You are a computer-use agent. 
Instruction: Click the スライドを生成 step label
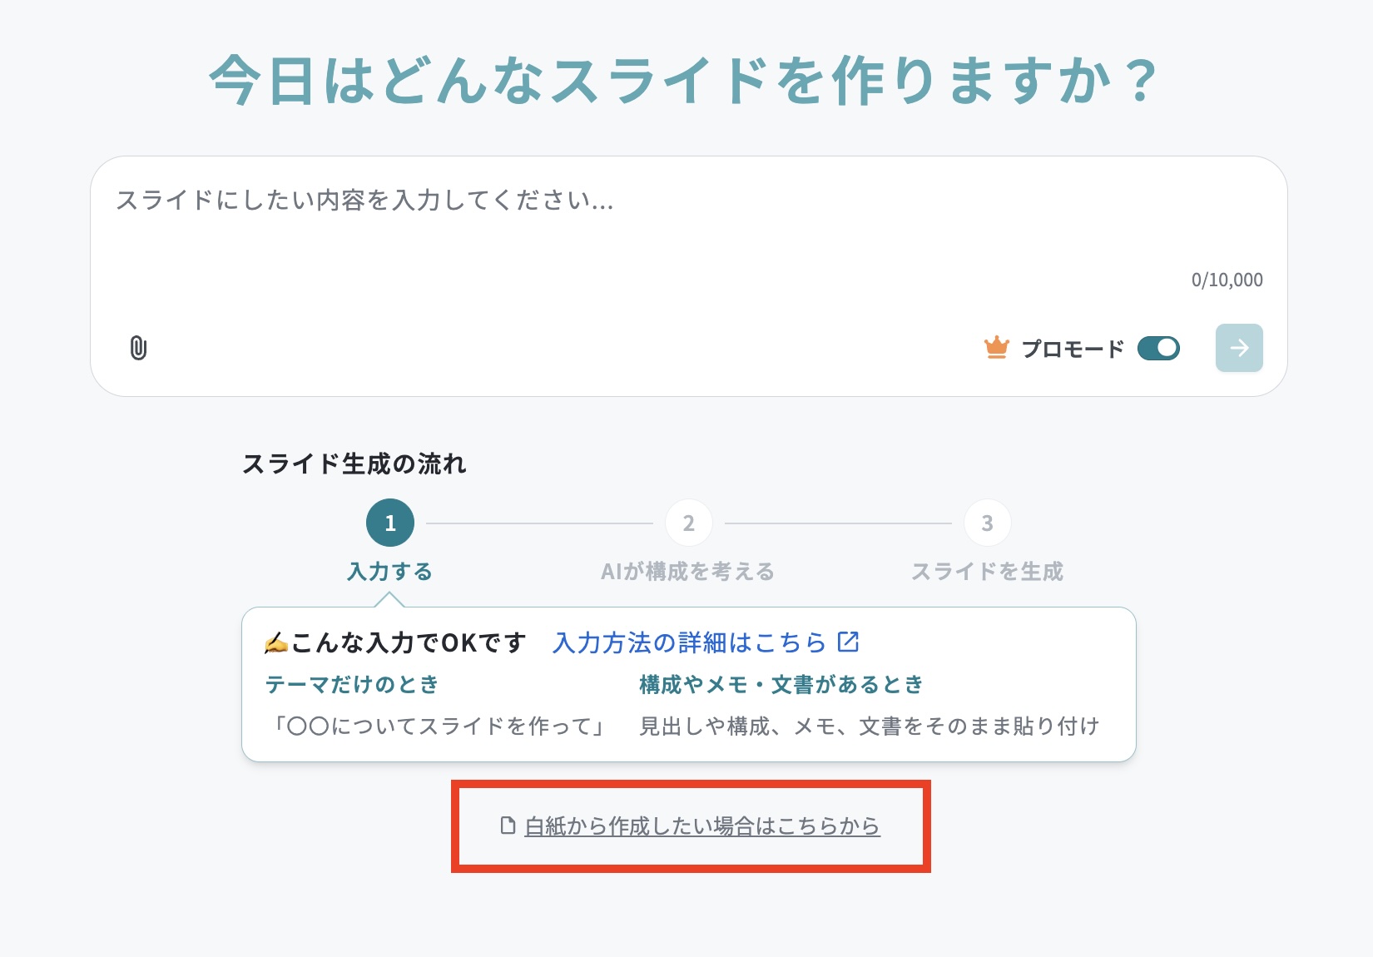coord(987,572)
